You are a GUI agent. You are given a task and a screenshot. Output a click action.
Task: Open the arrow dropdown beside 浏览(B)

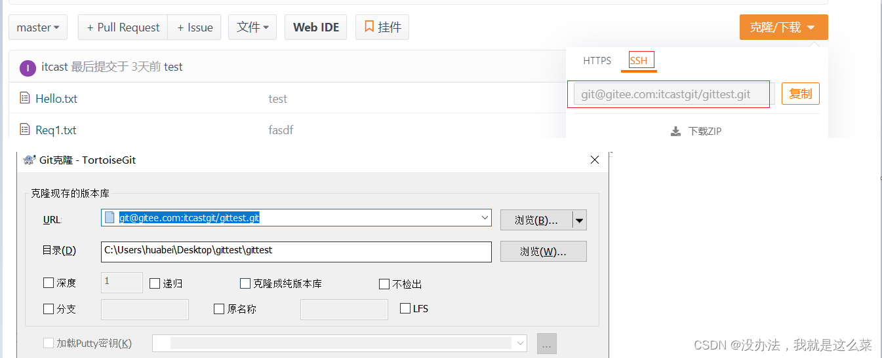click(x=580, y=221)
